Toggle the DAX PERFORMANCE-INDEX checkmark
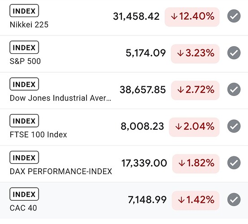The image size is (248, 224). [234, 163]
